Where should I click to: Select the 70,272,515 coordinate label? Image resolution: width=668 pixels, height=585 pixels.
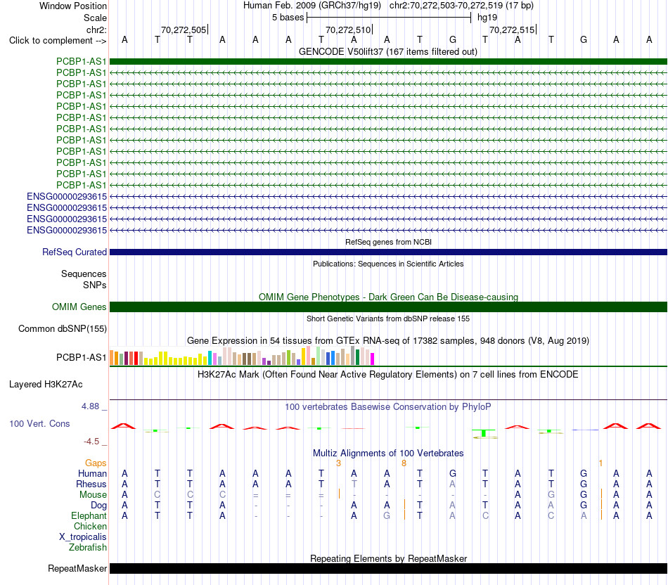512,30
